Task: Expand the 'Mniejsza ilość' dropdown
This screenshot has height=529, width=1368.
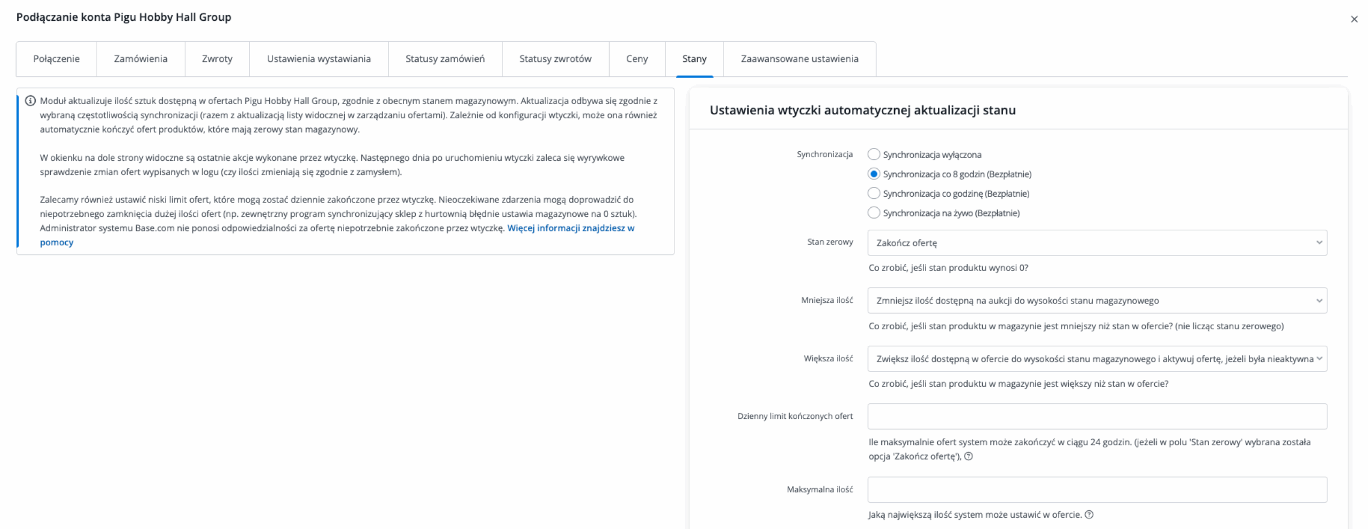Action: click(x=1097, y=301)
